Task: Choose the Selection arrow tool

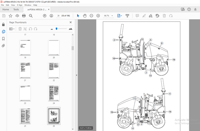Action: point(78,16)
